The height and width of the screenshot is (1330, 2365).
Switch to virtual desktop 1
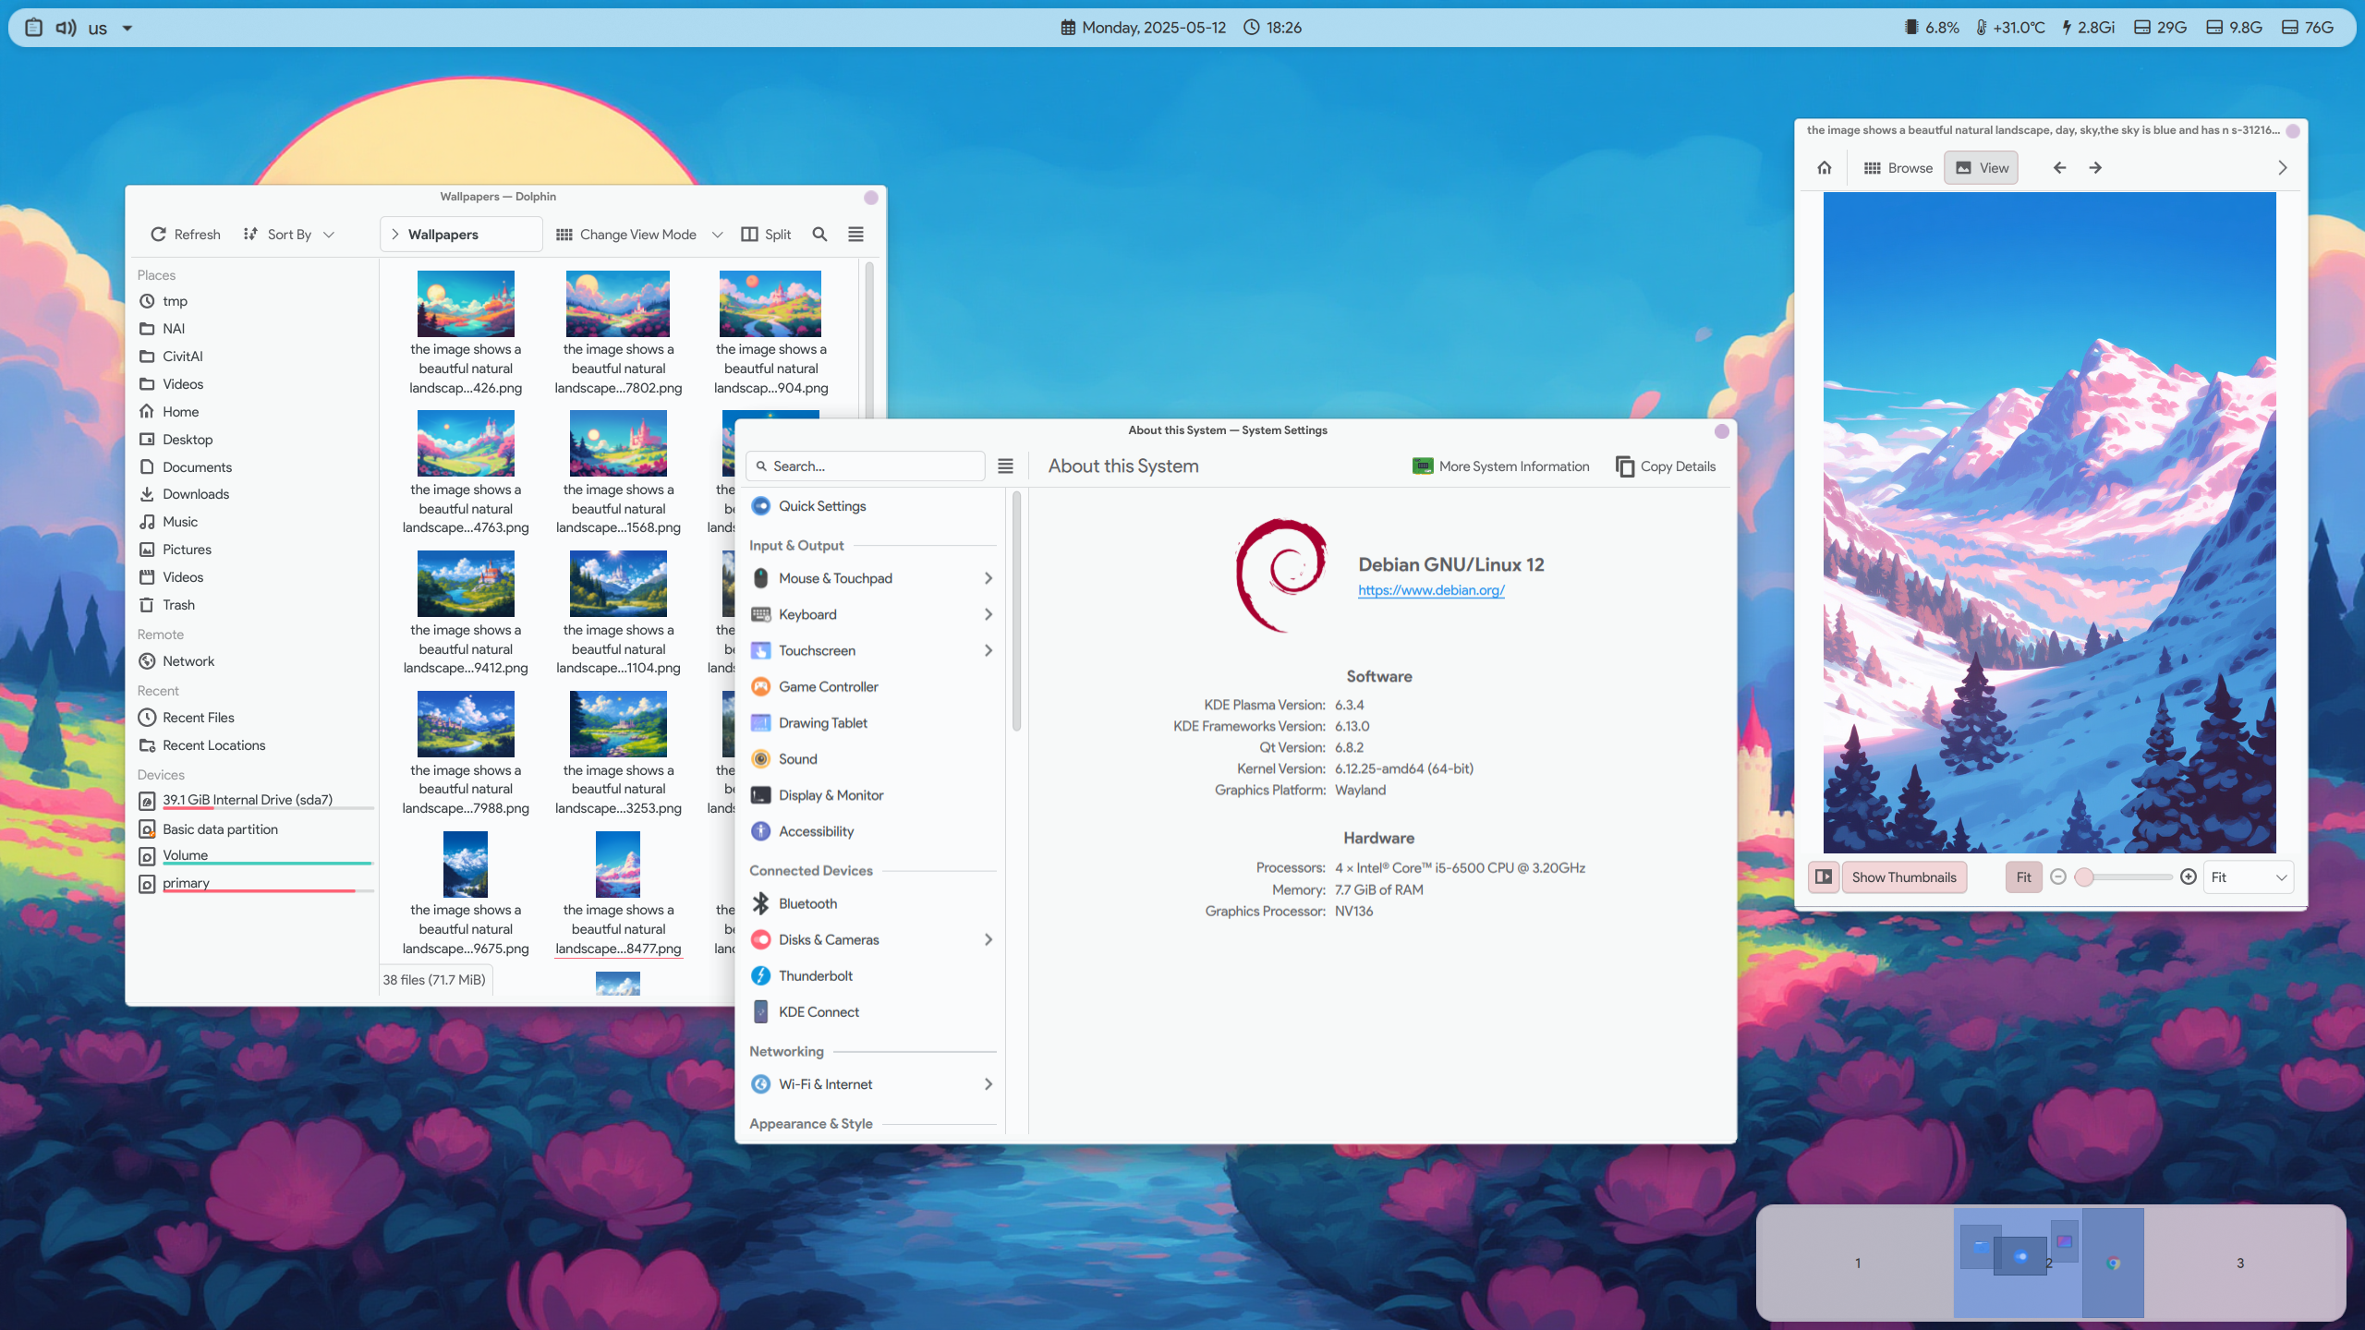point(1857,1263)
